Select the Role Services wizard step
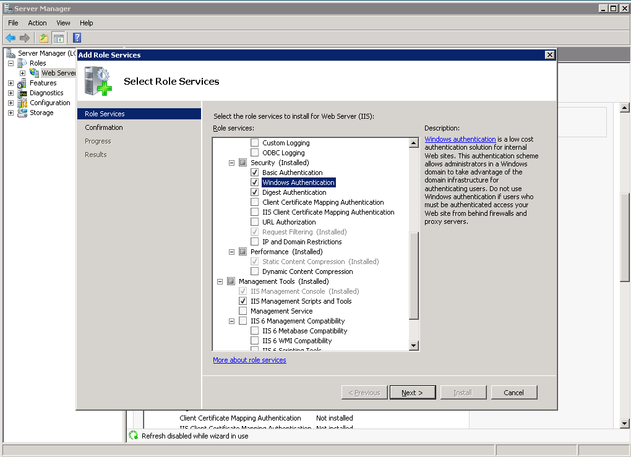Viewport: 631px width, 457px height. tap(139, 114)
